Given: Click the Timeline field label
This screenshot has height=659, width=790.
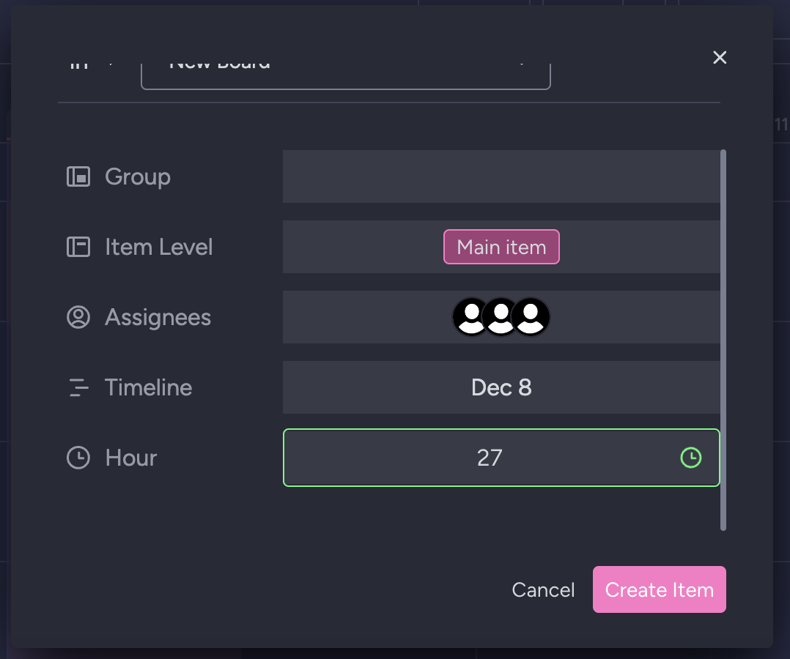Looking at the screenshot, I should 148,387.
